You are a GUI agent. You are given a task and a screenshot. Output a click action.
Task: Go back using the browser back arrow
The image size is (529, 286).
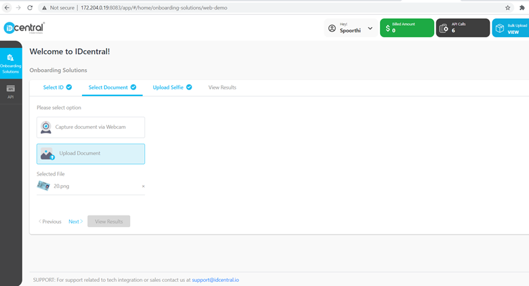pos(7,7)
